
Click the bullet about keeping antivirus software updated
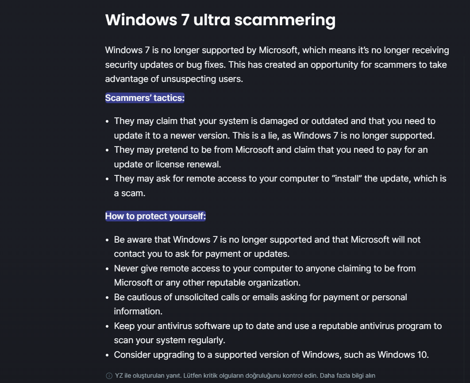[x=278, y=333]
